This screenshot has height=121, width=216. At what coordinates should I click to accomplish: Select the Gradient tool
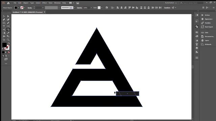(4, 33)
